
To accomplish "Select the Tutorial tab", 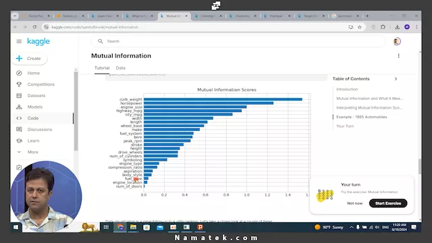I will pyautogui.click(x=102, y=67).
